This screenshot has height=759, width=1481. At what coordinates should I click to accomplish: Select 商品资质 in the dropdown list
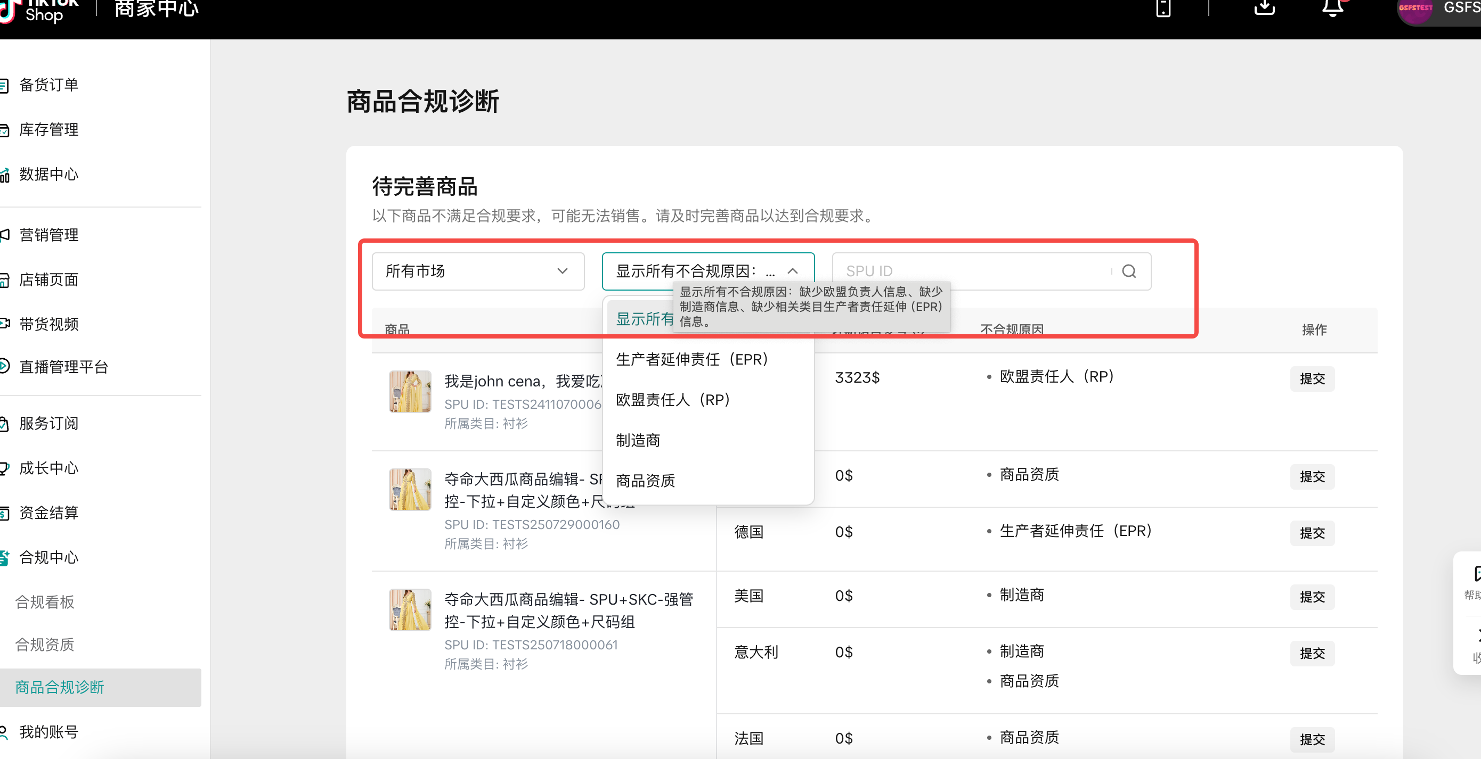[x=645, y=480]
